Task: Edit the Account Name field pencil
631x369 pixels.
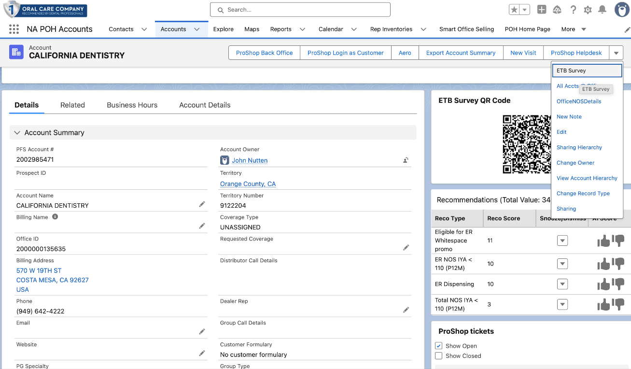Action: (x=202, y=204)
